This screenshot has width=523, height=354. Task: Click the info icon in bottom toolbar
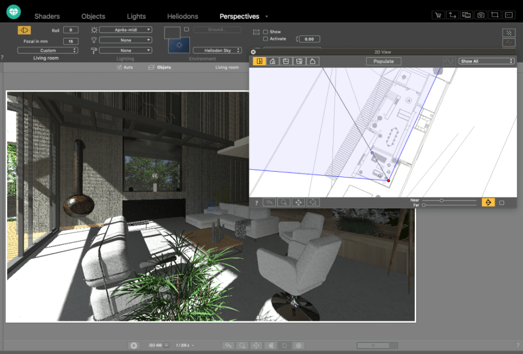pos(299,346)
